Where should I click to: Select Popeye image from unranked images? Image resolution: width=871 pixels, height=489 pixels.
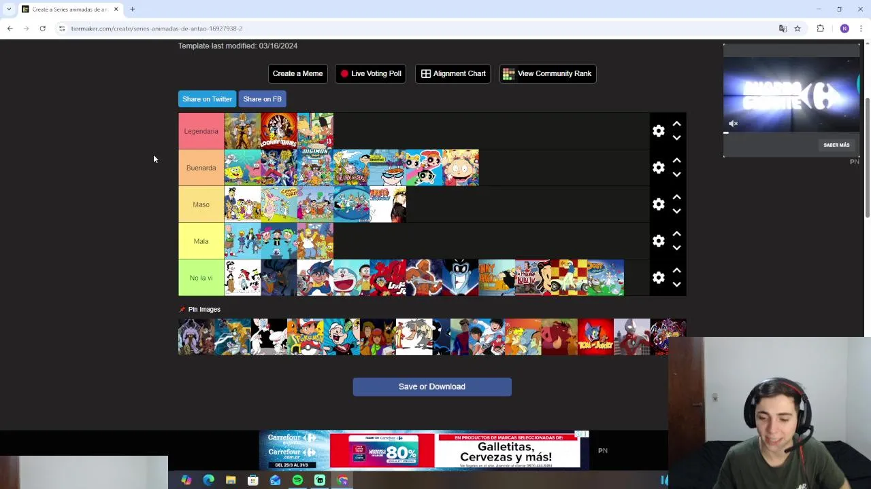point(342,337)
